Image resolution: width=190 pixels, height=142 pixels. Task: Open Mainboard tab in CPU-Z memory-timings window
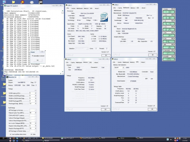tap(79, 62)
